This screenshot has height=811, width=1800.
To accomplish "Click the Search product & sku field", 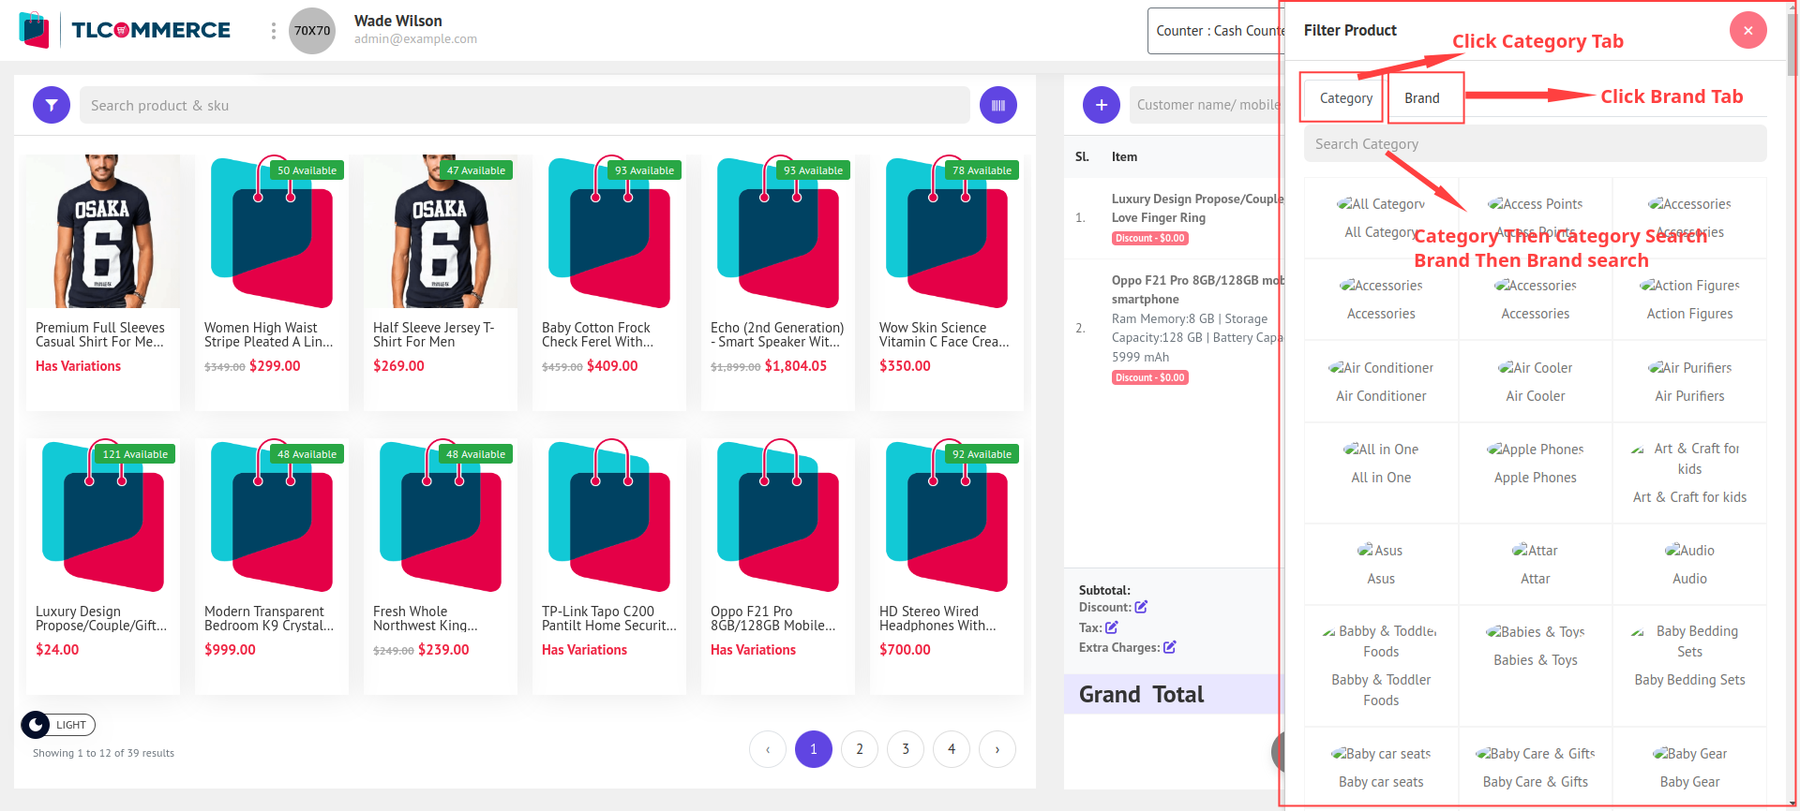I will (524, 106).
